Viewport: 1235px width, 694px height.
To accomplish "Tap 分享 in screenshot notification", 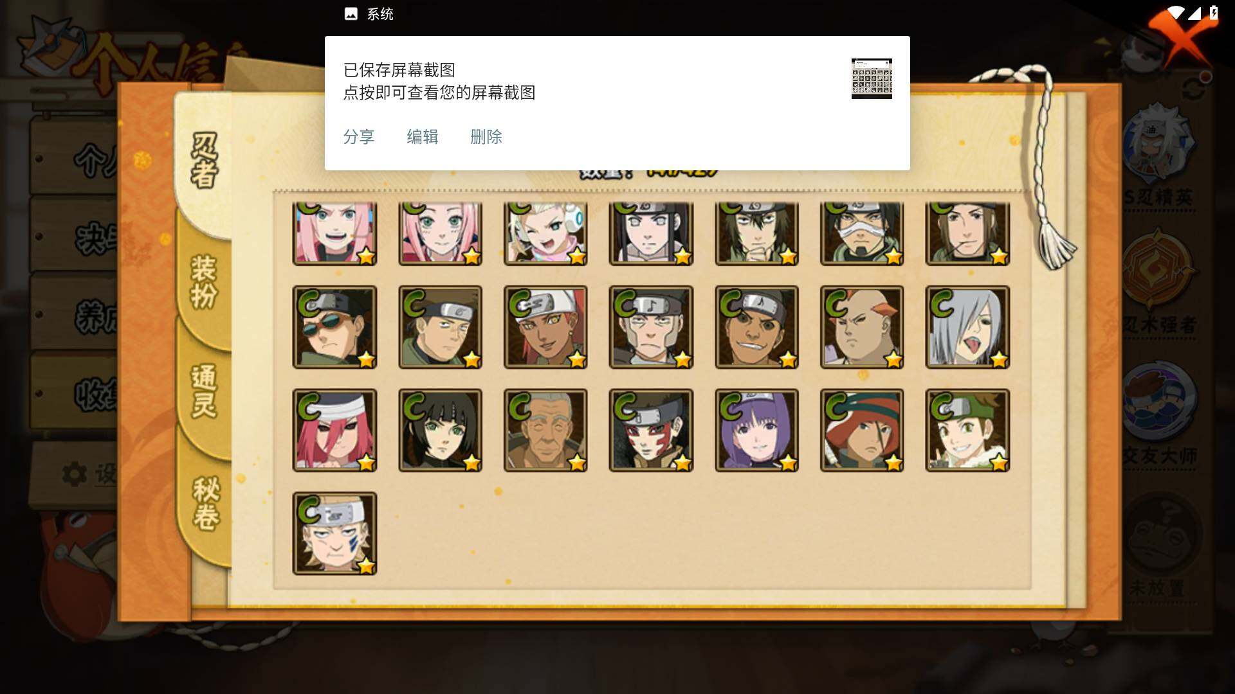I will (359, 137).
